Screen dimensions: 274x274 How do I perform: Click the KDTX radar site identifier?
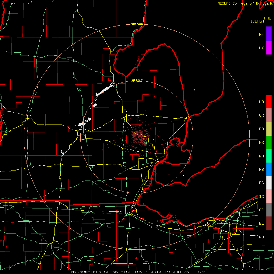click(156, 272)
